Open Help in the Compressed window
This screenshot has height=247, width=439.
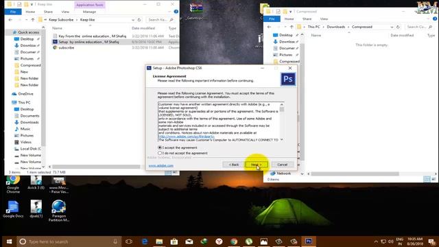[435, 19]
